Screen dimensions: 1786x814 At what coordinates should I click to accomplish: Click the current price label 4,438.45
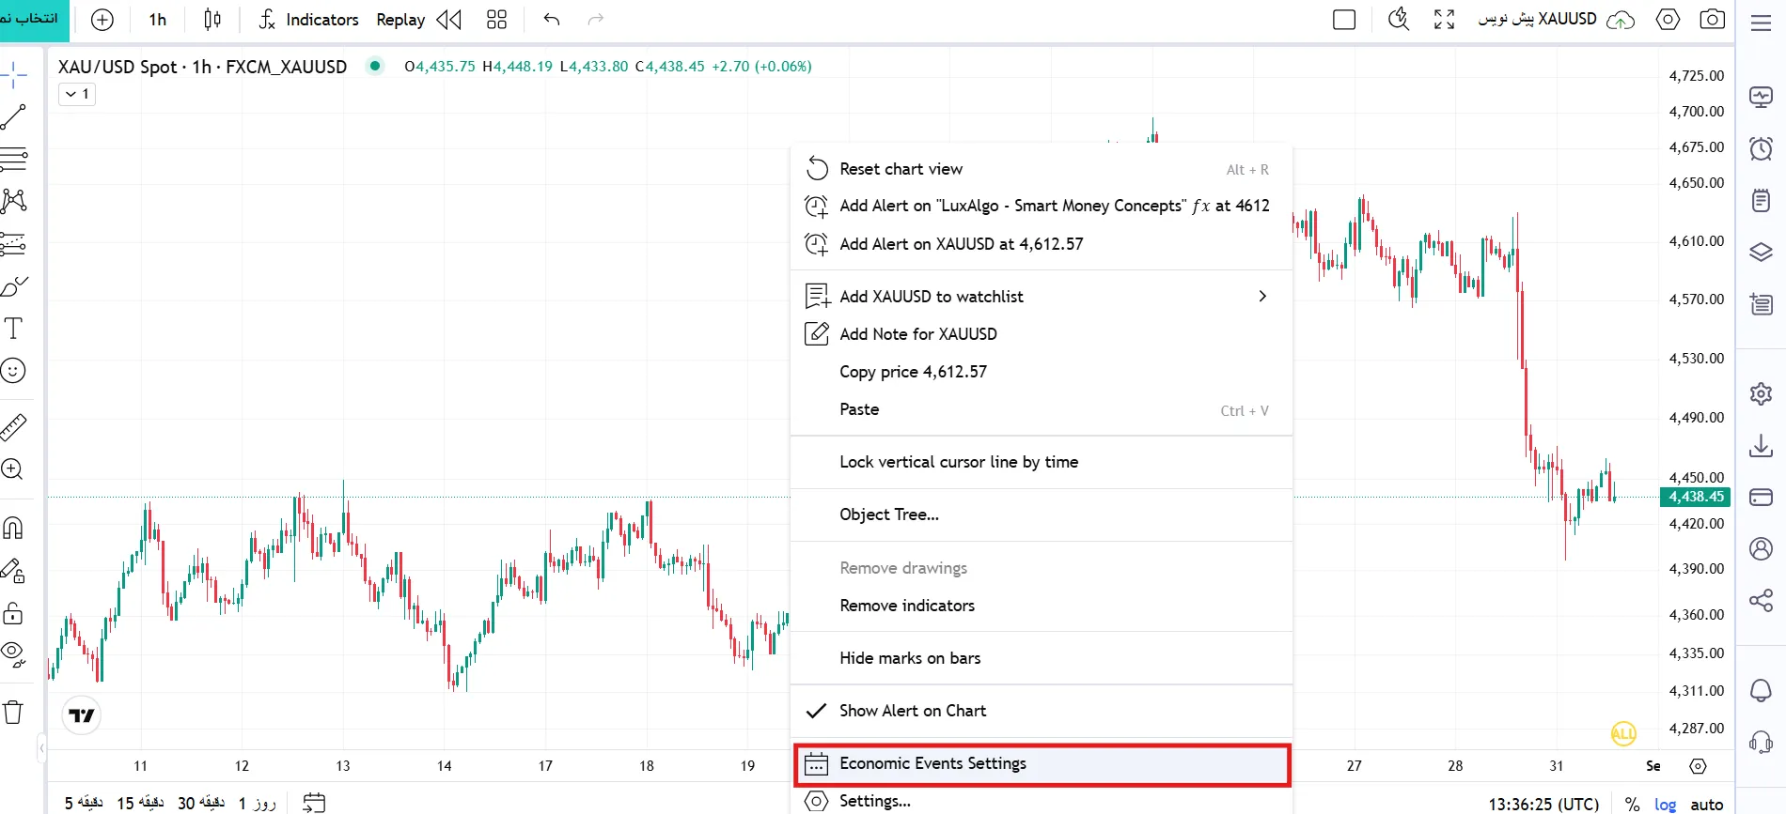tap(1696, 498)
